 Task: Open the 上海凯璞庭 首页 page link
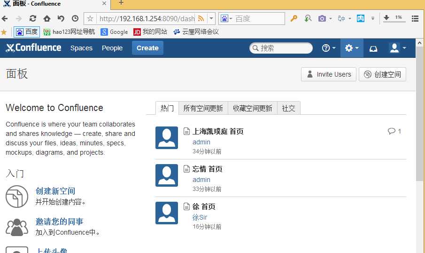click(217, 131)
